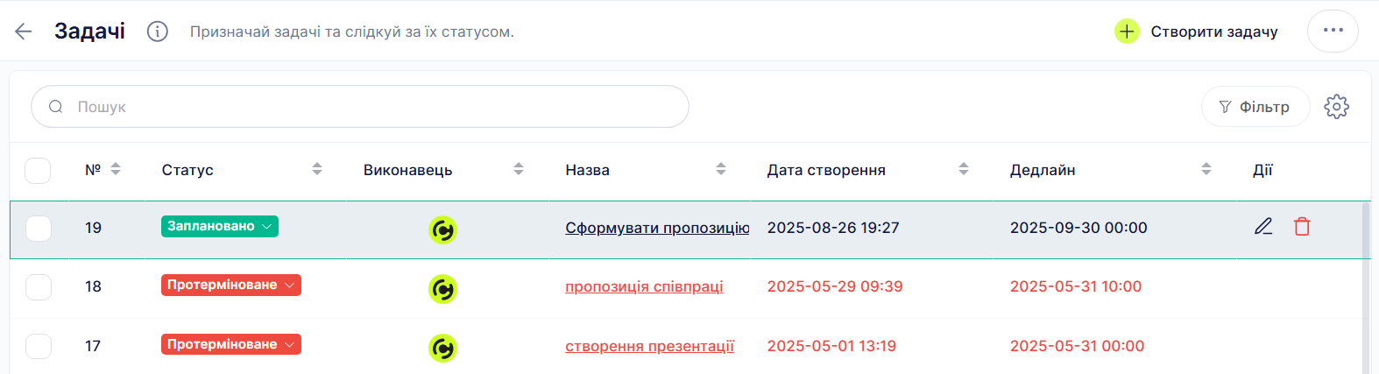Expand the Заплановано status dropdown
This screenshot has height=374, width=1379.
(x=220, y=226)
